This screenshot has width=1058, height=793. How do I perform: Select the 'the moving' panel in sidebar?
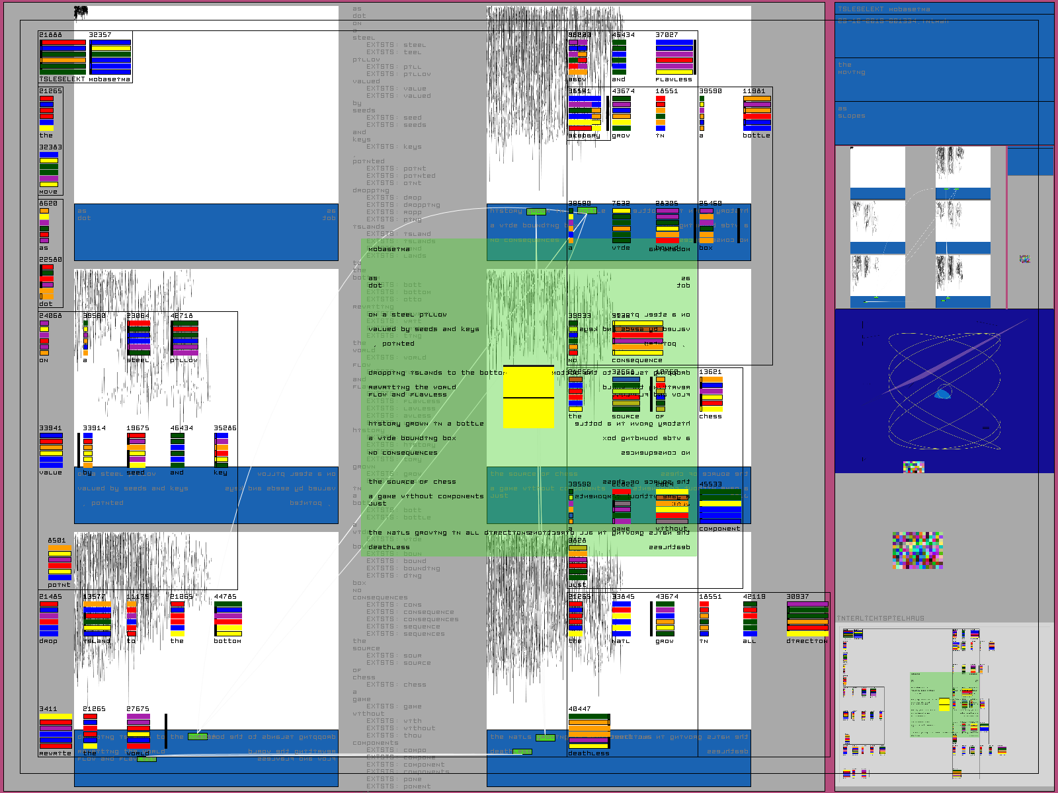click(x=944, y=79)
